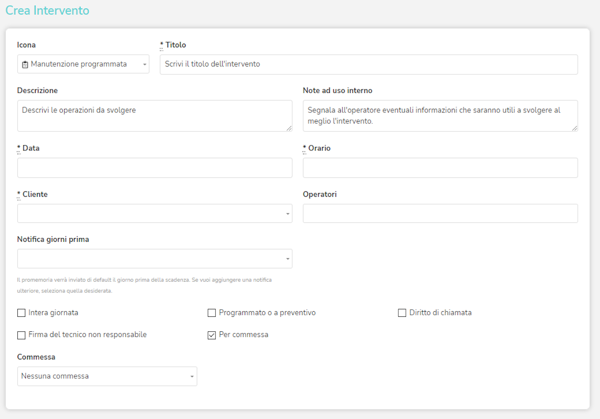The width and height of the screenshot is (600, 419).
Task: Open the Icona dropdown arrow
Action: 145,65
